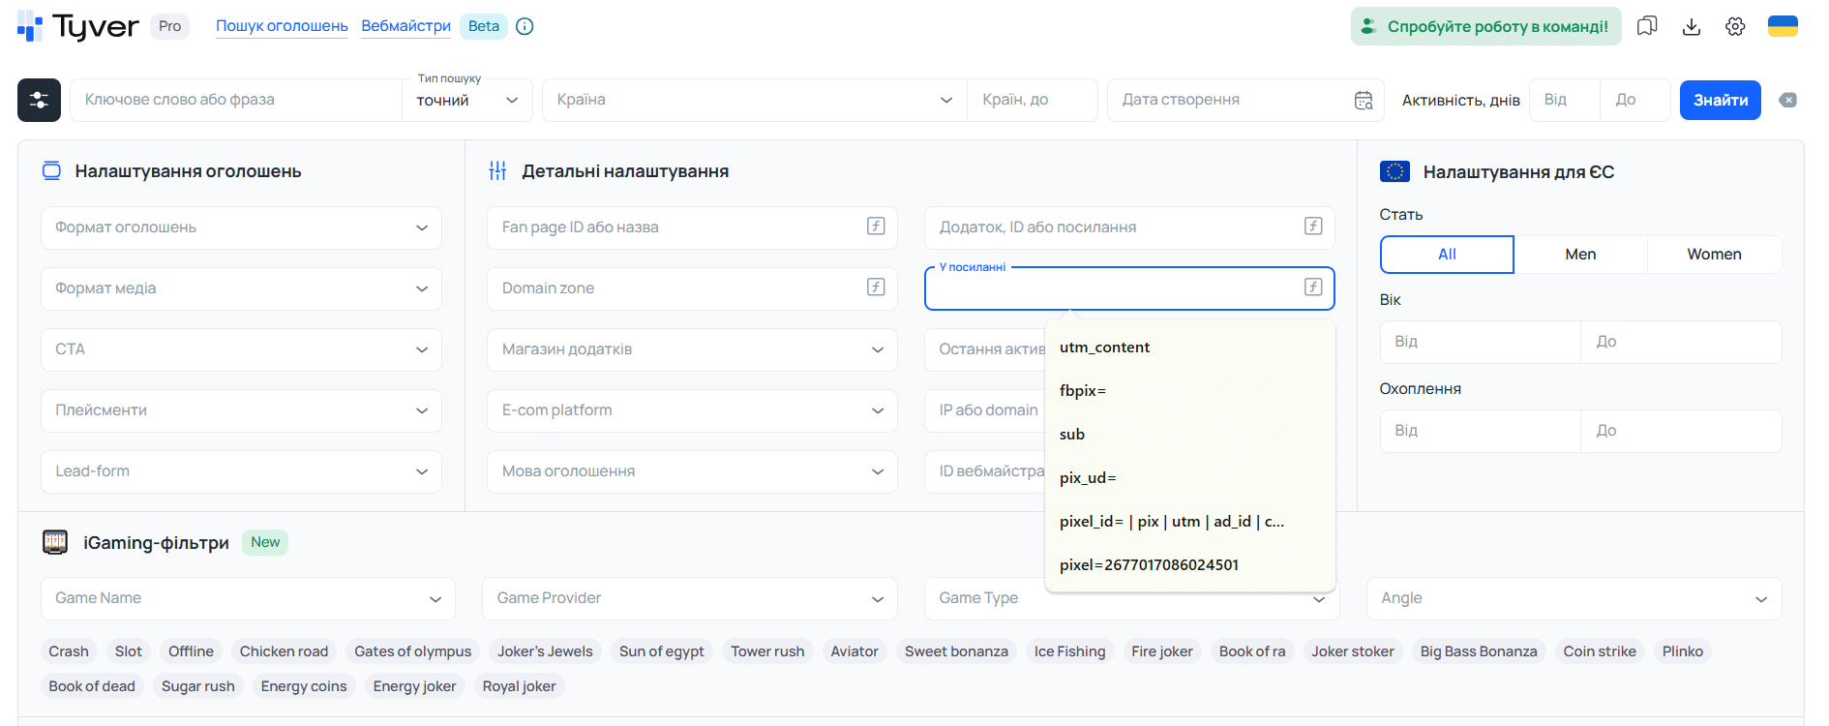1829x726 pixels.
Task: Click function icon in Додаток, ID або посилання
Action: click(1313, 226)
